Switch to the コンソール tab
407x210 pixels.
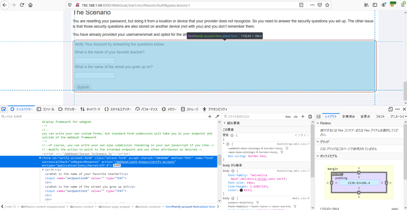(x=45, y=109)
